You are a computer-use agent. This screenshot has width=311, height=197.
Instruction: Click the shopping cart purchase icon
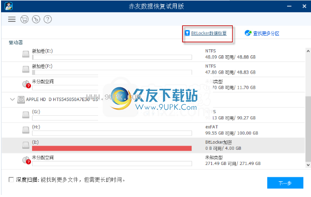(x=24, y=19)
